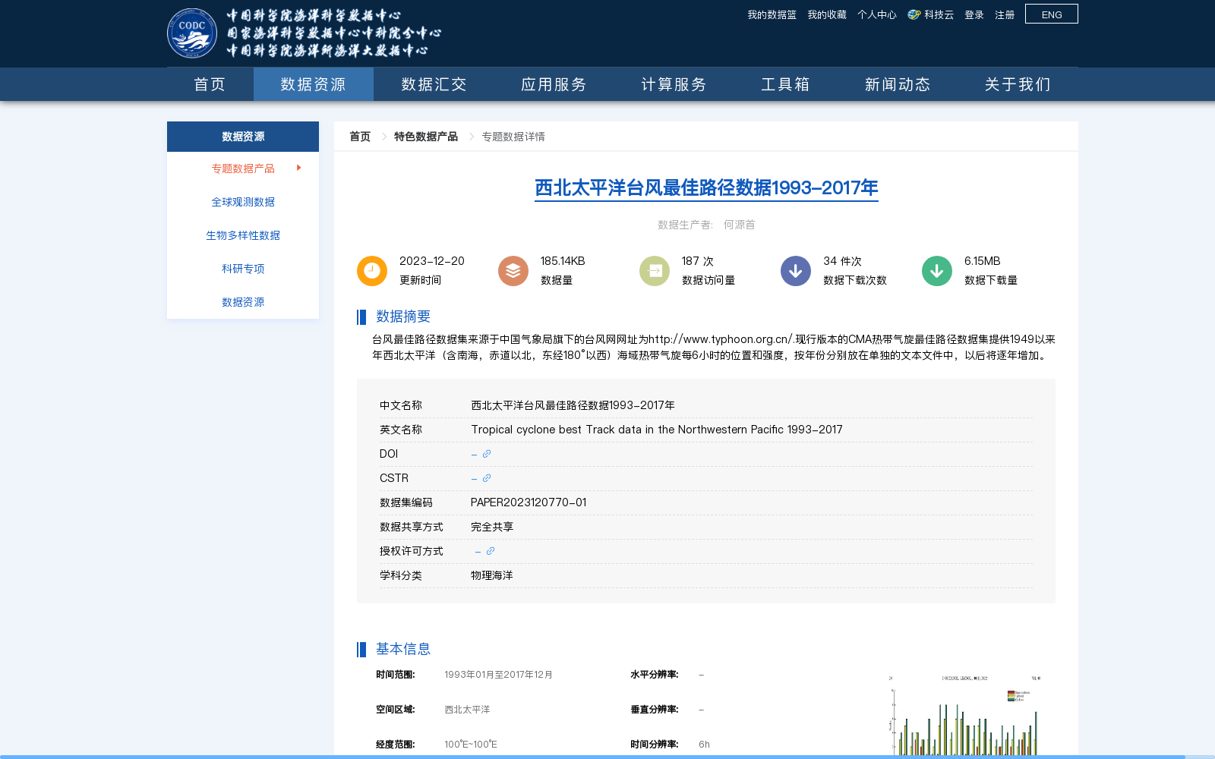
Task: Click the download count icon beside 数据下载次数
Action: coord(795,270)
